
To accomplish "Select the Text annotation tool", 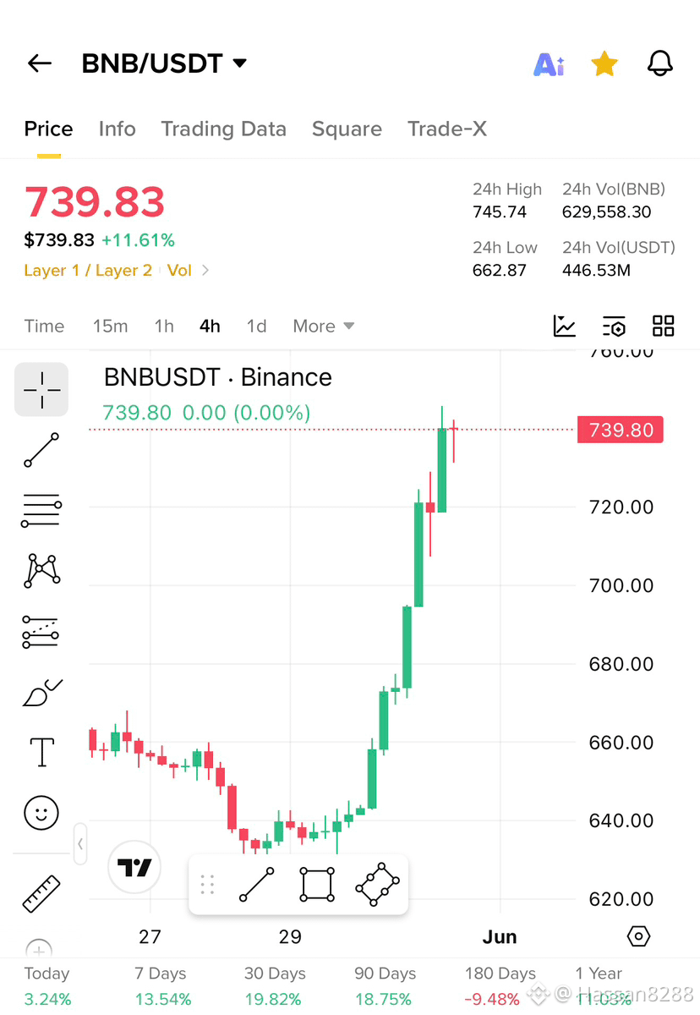I will click(41, 752).
